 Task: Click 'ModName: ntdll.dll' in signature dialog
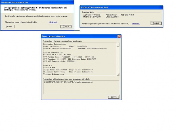(x=127, y=15)
